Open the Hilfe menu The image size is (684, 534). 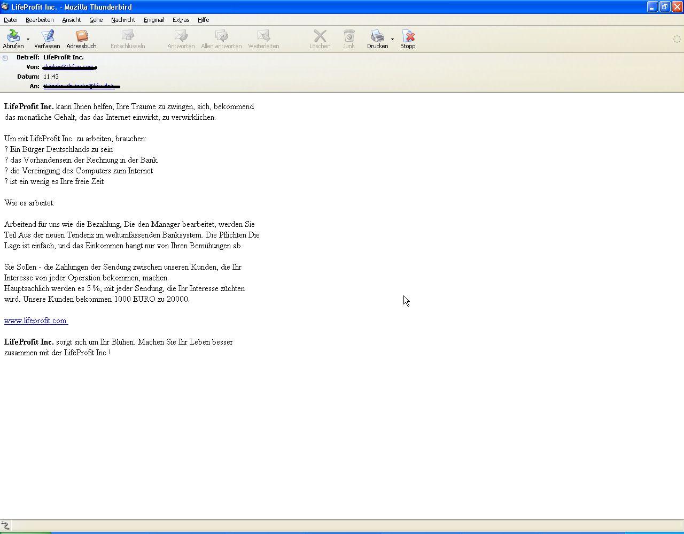coord(203,20)
